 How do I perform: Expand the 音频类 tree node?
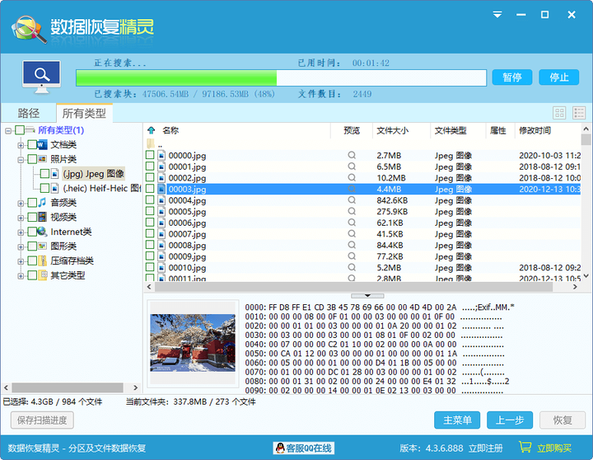21,204
